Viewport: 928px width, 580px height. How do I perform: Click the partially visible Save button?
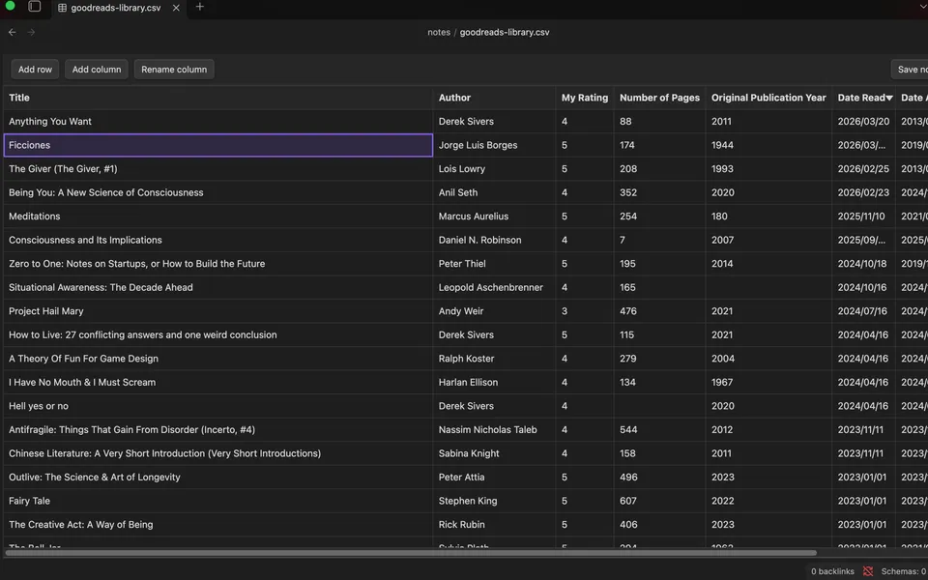click(910, 70)
